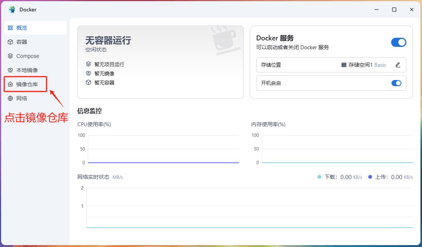This screenshot has height=247, width=422.
Task: Click the Image Registry (镜像仓库) house icon
Action: click(x=10, y=84)
